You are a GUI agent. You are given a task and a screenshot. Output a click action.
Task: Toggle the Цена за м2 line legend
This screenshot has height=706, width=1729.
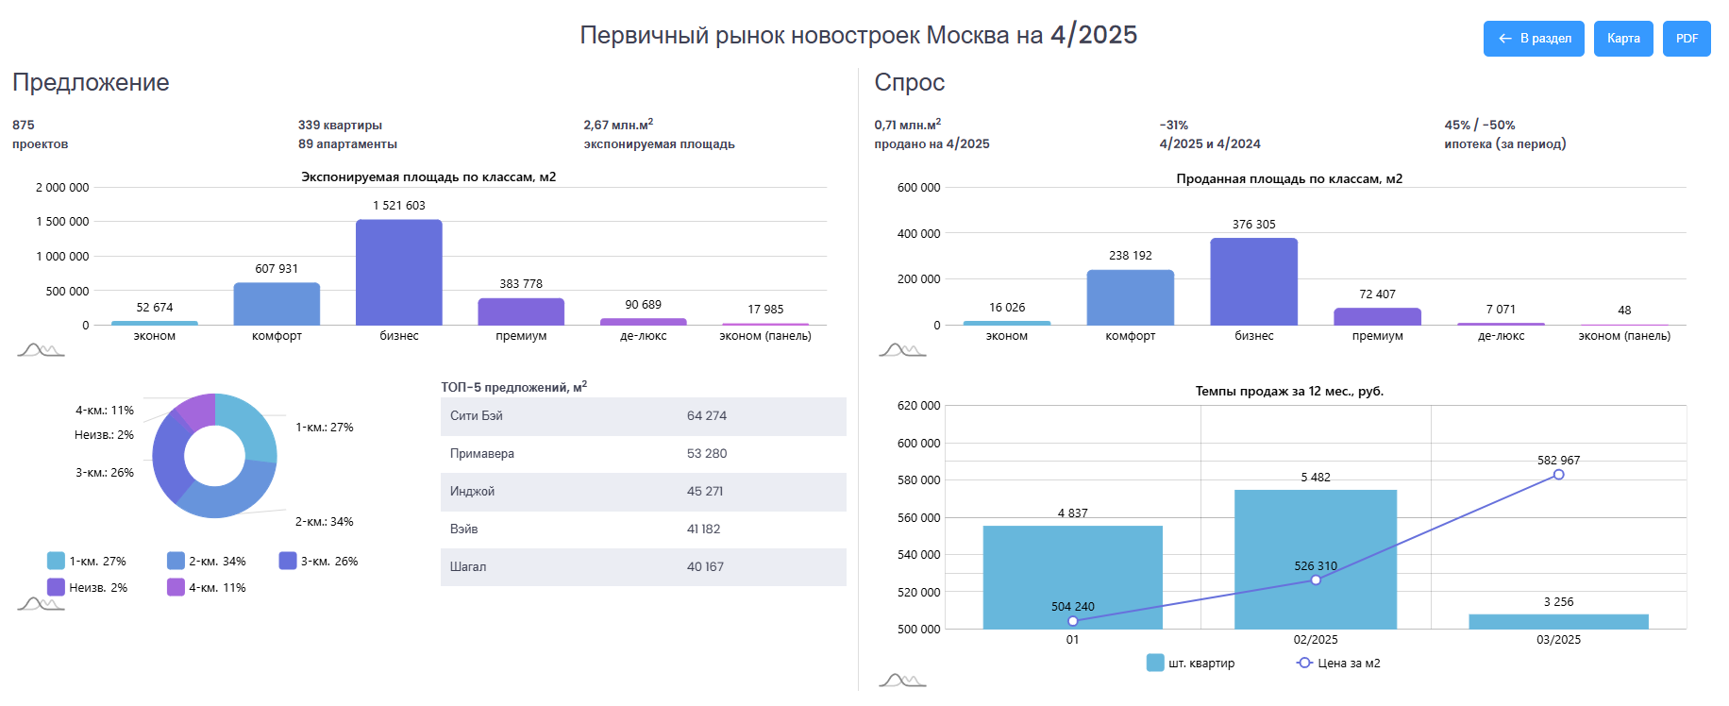pyautogui.click(x=1338, y=663)
